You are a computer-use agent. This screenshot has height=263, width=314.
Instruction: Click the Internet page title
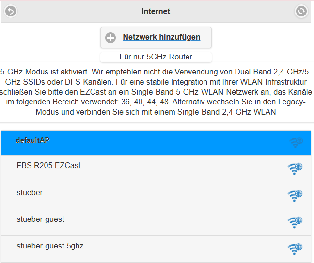(156, 12)
